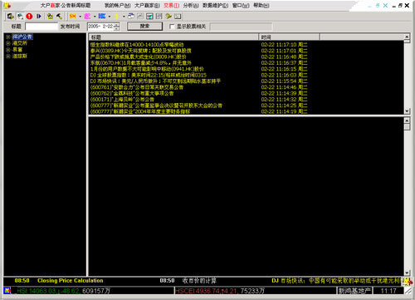Select the blue HK market icon
This screenshot has height=300, width=415.
[102, 17]
